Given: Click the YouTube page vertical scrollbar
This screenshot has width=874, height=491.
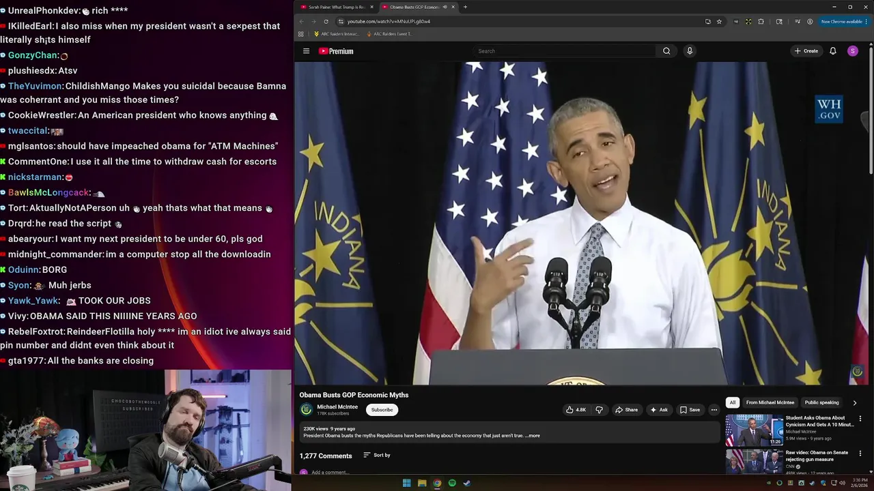Looking at the screenshot, I should pyautogui.click(x=871, y=109).
